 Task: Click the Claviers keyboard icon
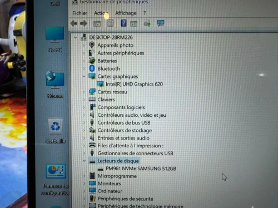92,100
